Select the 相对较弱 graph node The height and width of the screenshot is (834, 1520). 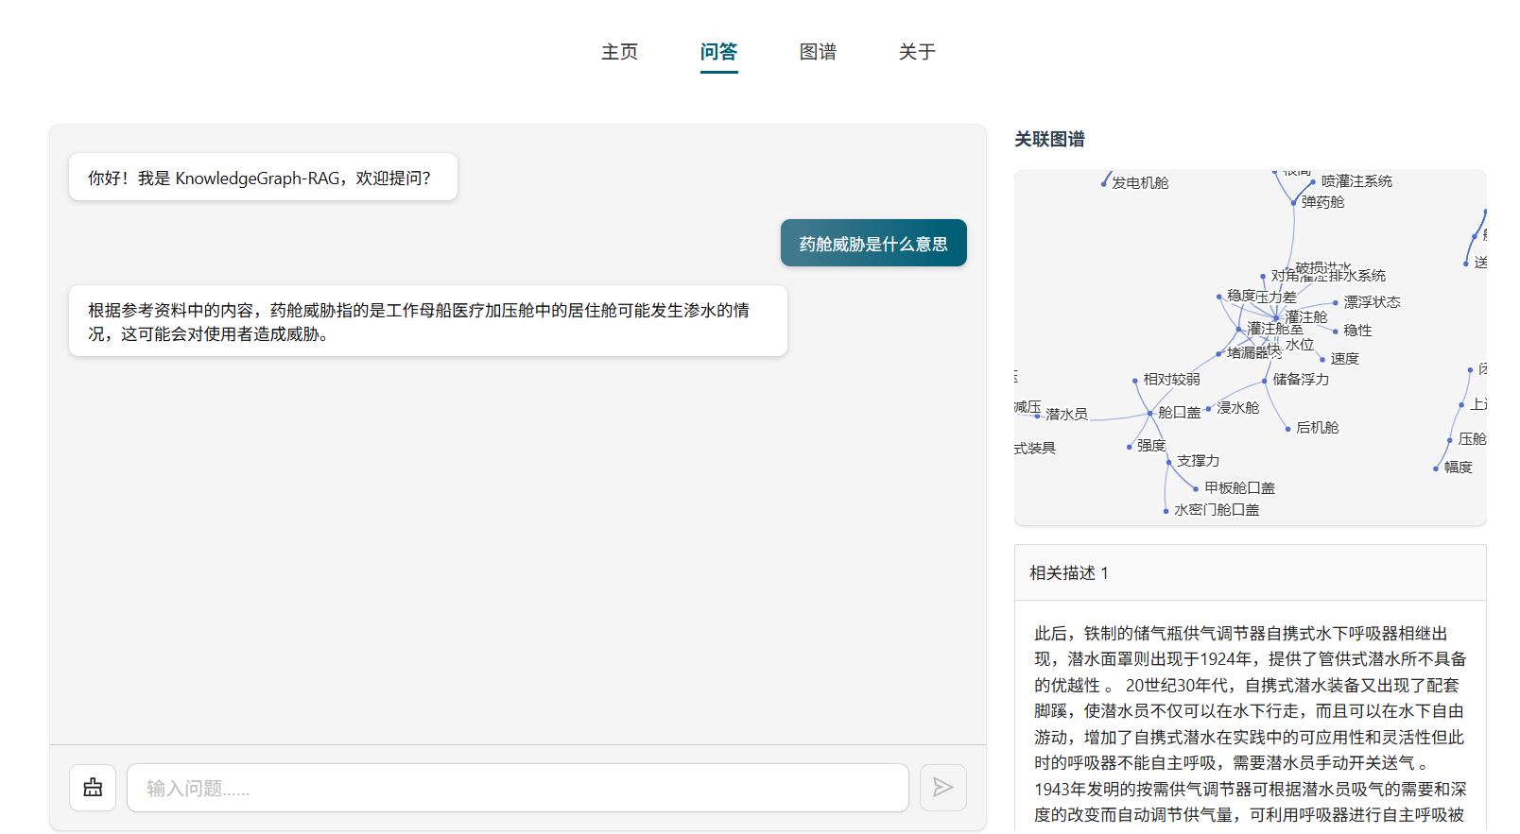click(x=1135, y=381)
